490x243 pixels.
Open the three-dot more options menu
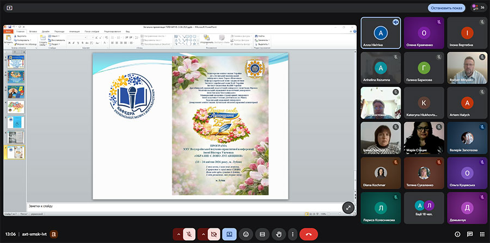tap(293, 234)
